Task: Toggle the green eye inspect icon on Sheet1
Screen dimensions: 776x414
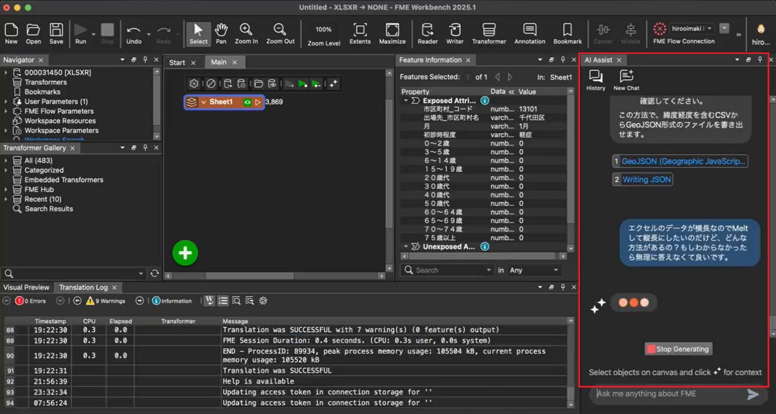Action: pos(247,102)
